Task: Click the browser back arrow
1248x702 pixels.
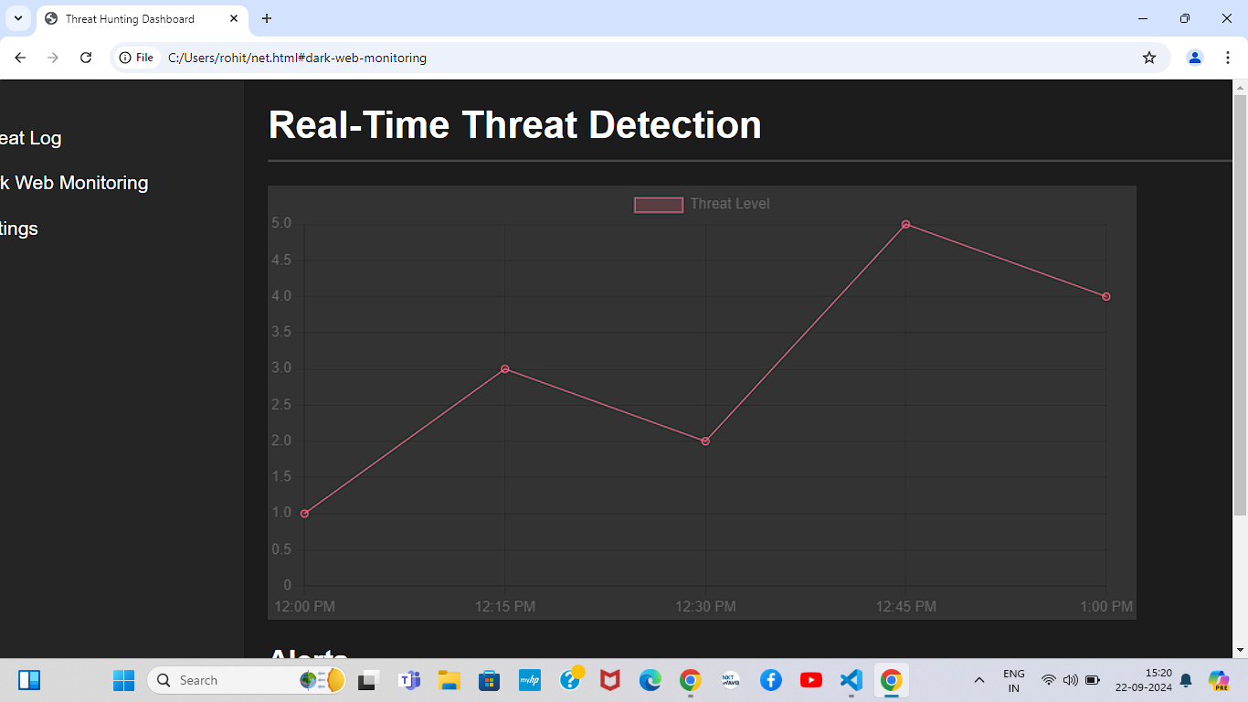Action: point(20,58)
